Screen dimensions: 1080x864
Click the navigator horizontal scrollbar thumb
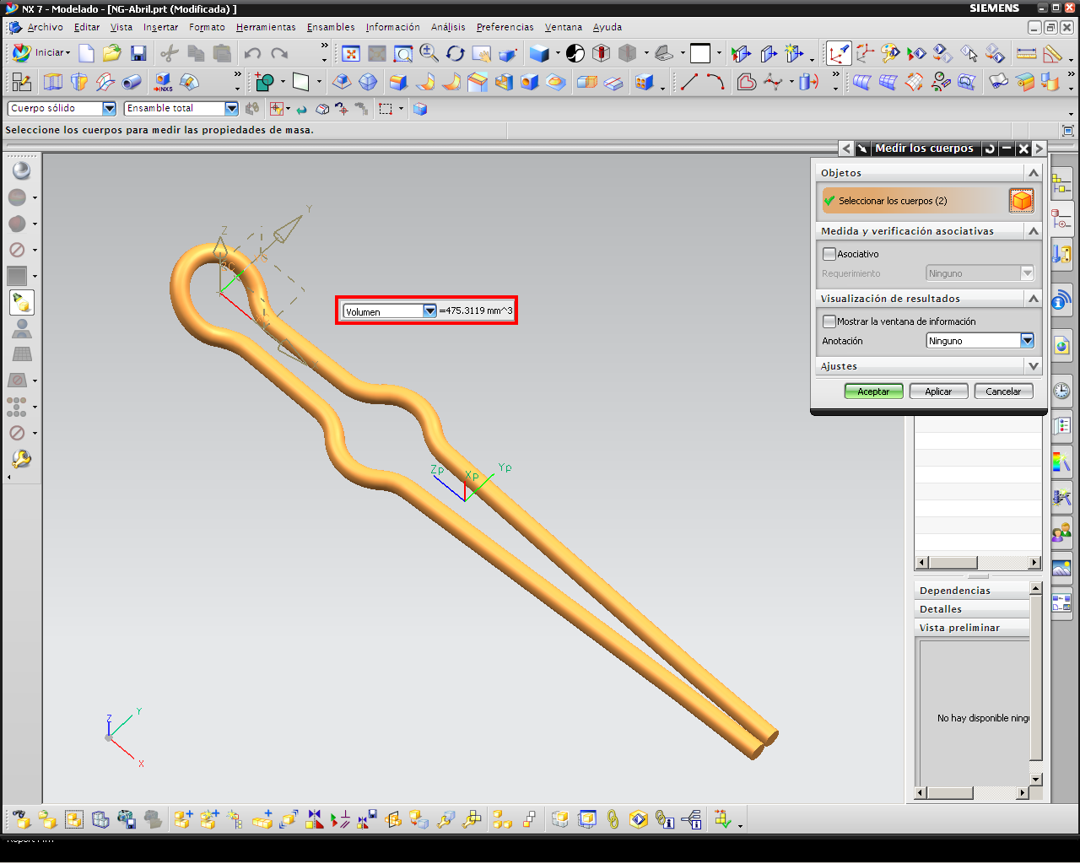point(953,563)
